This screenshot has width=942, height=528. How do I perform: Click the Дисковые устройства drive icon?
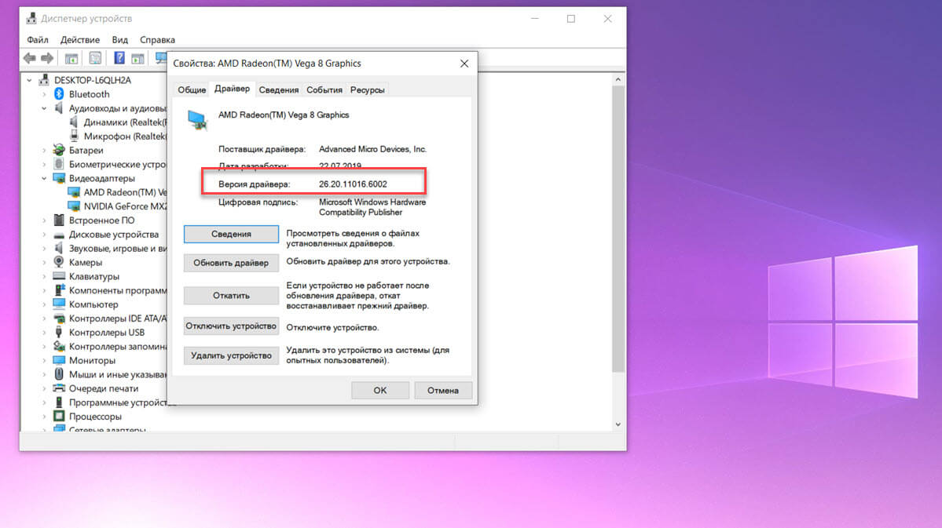tap(59, 235)
